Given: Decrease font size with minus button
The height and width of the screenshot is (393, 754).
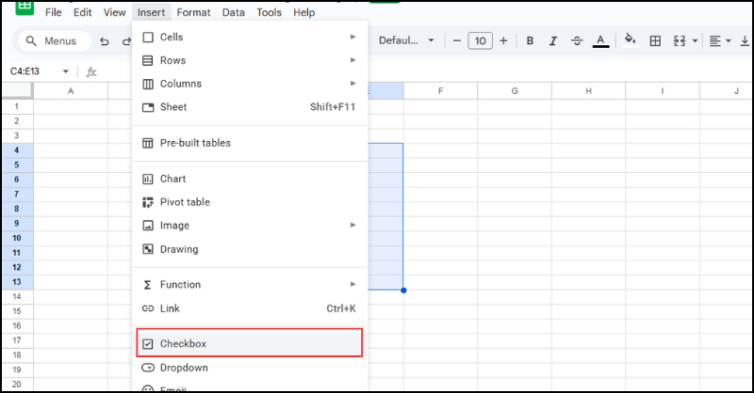Looking at the screenshot, I should tap(457, 40).
